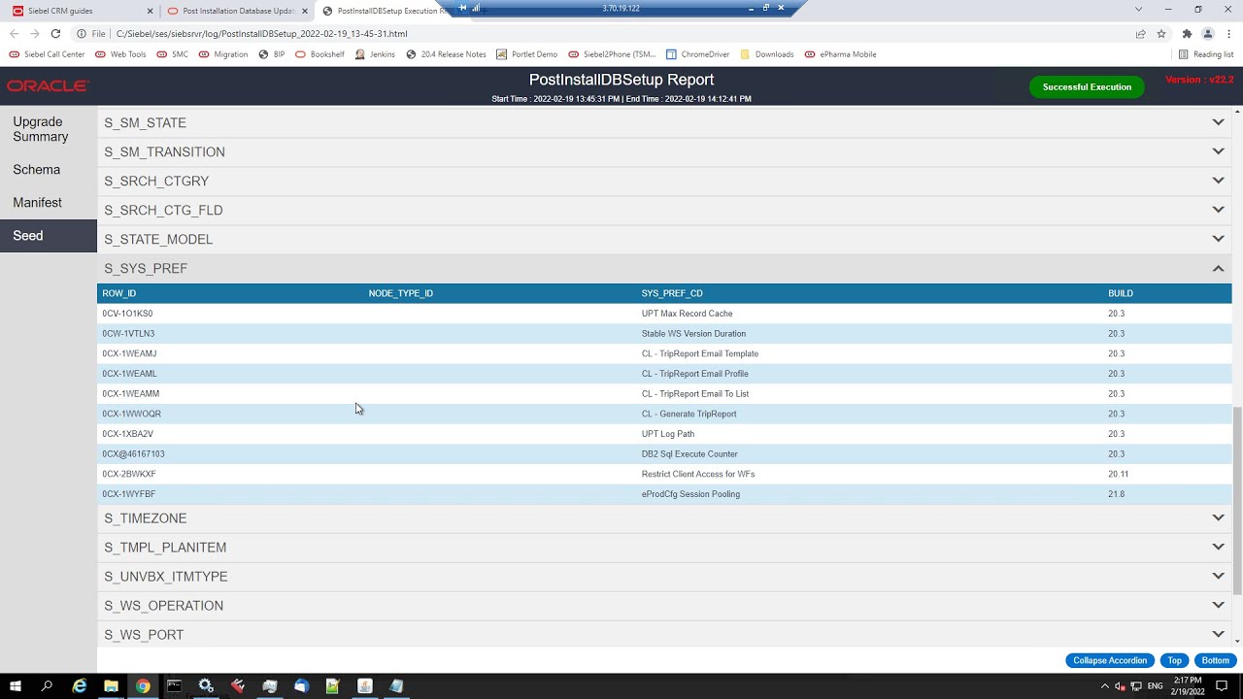
Task: Open the Upgrade Summary sidebar item
Action: pyautogui.click(x=49, y=129)
